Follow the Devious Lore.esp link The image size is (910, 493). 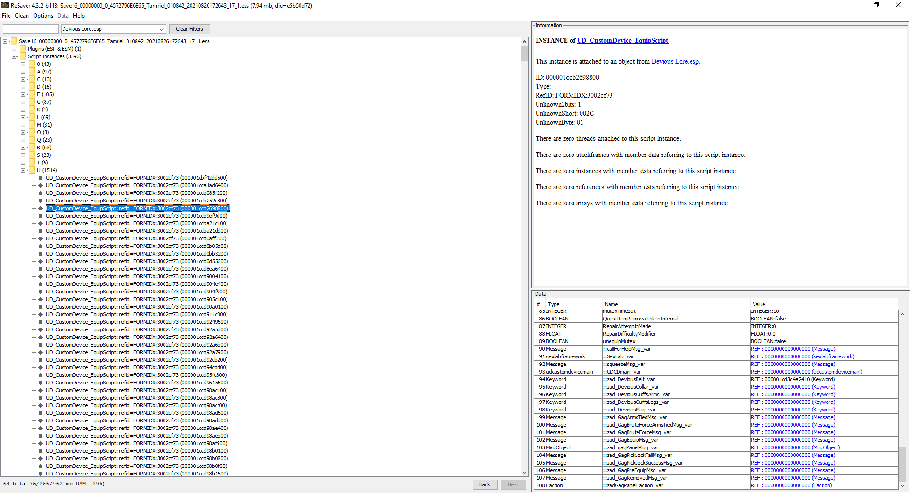tap(675, 62)
